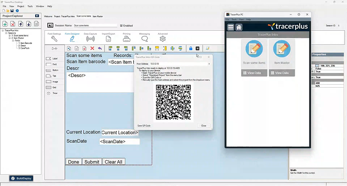
Task: Open the File menu in TracerPlus Desktop
Action: pos(4,6)
